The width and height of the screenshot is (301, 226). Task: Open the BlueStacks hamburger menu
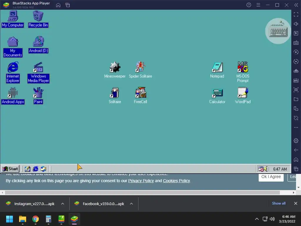[258, 5]
